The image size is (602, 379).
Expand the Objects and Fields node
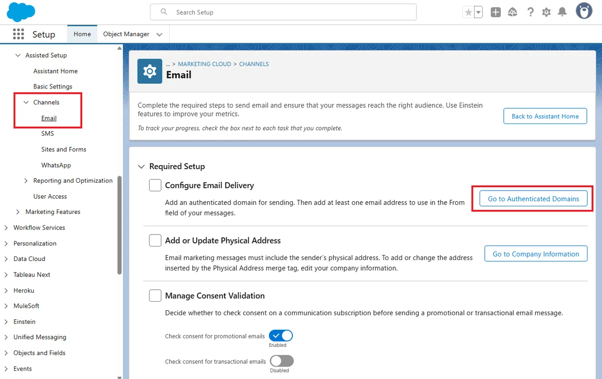tap(6, 353)
